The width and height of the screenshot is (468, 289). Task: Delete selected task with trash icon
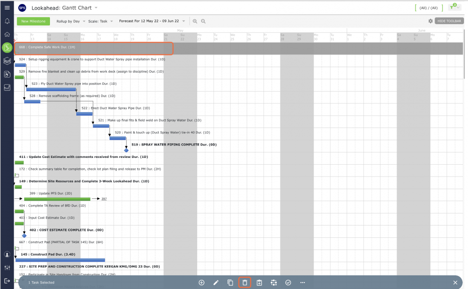click(245, 283)
